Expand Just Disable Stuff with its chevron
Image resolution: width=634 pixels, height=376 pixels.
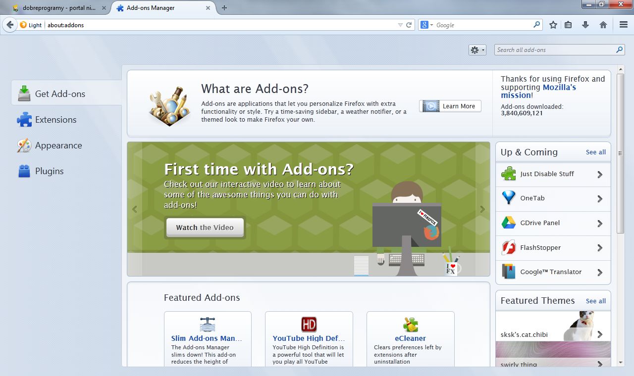600,174
